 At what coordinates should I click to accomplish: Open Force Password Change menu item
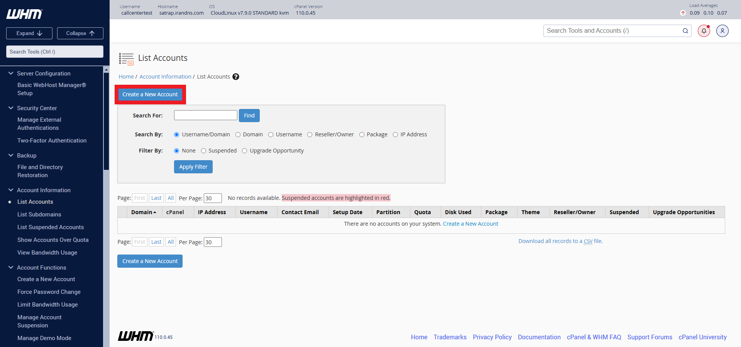[x=49, y=292]
